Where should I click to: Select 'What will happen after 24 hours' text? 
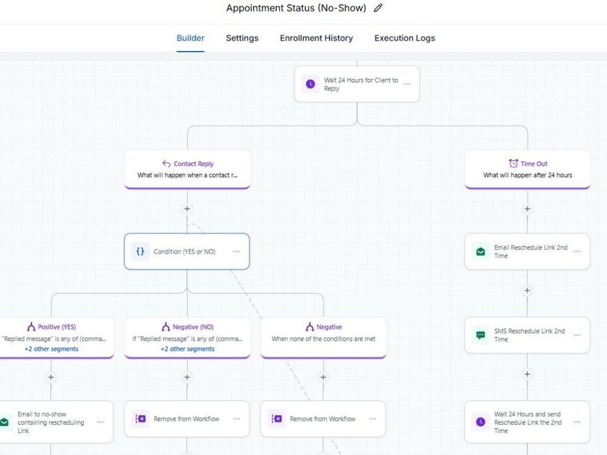coord(527,175)
